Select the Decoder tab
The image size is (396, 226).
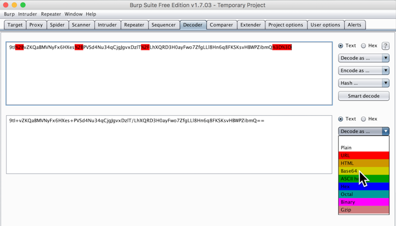193,25
